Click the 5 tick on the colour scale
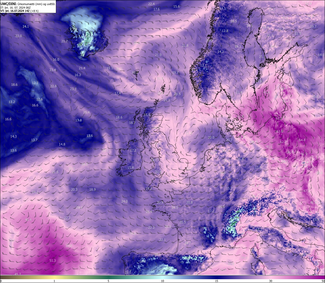325x283 pixels. pyautogui.click(x=108, y=281)
